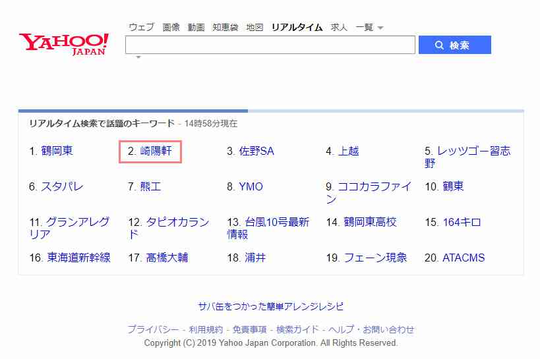
Task: Open trending keyword ココカラファイン
Action: 369,193
